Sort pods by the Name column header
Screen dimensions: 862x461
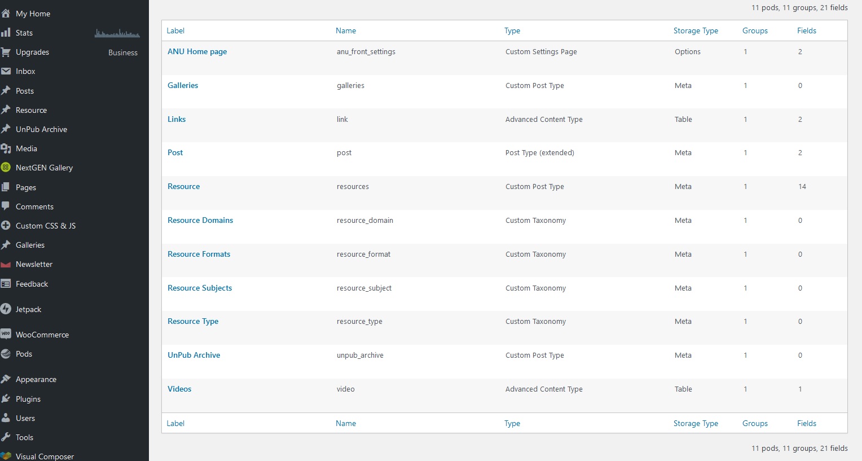coord(346,30)
